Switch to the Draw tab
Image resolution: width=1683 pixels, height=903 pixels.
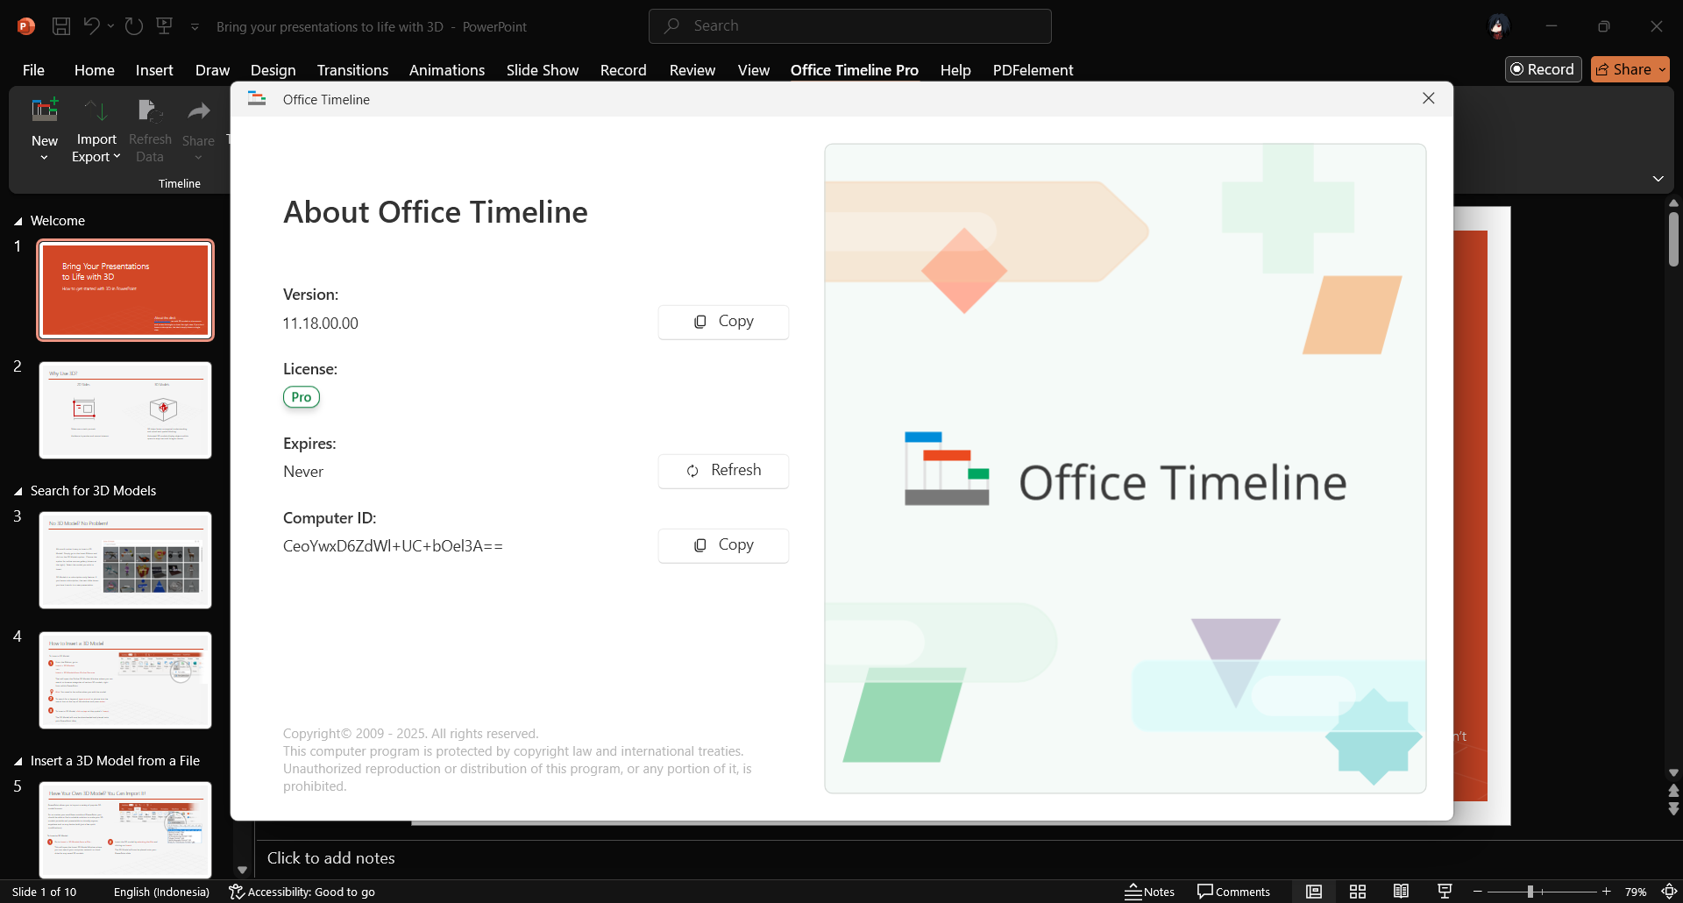(x=212, y=70)
